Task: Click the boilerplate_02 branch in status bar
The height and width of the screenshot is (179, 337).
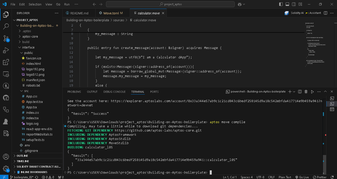Action: click(21, 177)
